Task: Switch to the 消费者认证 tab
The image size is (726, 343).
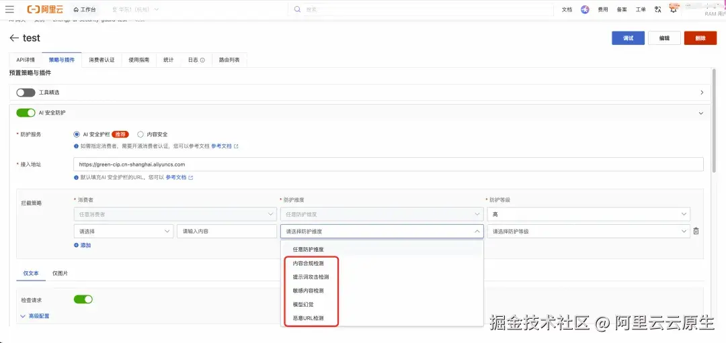Action: click(x=102, y=60)
